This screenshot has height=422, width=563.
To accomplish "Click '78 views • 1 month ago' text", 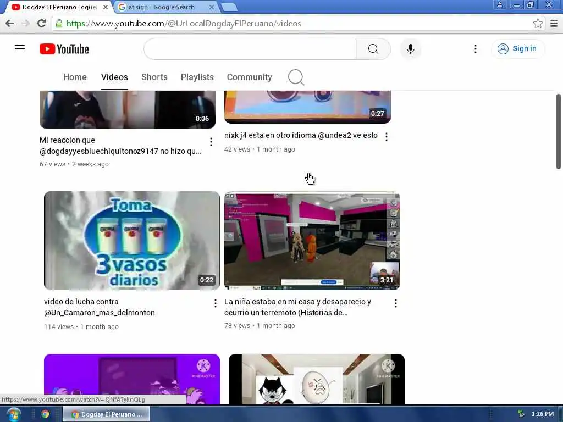I will [x=260, y=326].
